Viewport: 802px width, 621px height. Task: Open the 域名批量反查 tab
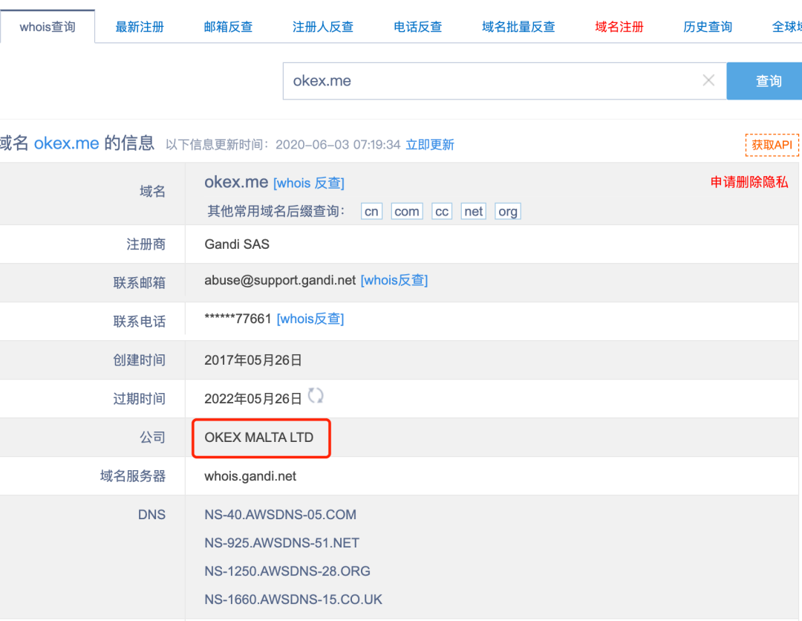pos(518,27)
